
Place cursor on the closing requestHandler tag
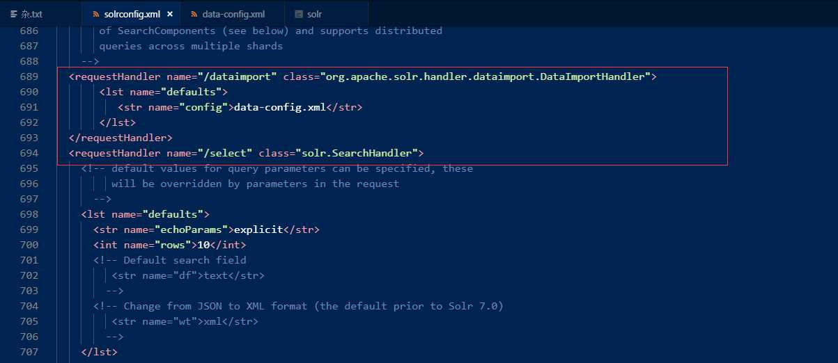click(121, 138)
